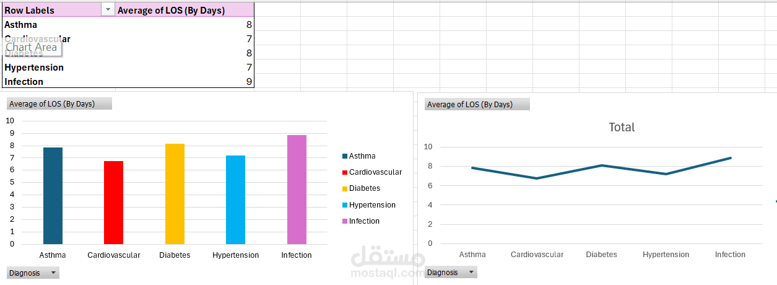Select the Infection row label in pivot table
The image size is (777, 285).
pos(24,82)
